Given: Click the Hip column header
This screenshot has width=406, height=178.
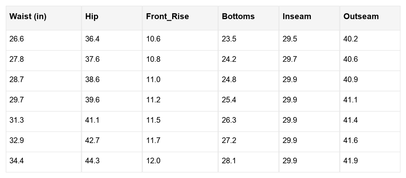Looking at the screenshot, I should click(x=92, y=17).
